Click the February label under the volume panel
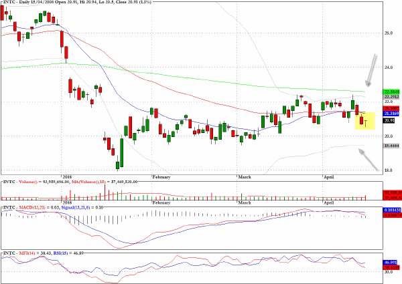 point(161,202)
